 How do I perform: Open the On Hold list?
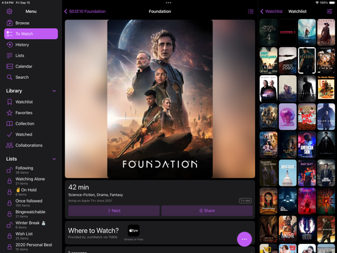tap(31, 192)
